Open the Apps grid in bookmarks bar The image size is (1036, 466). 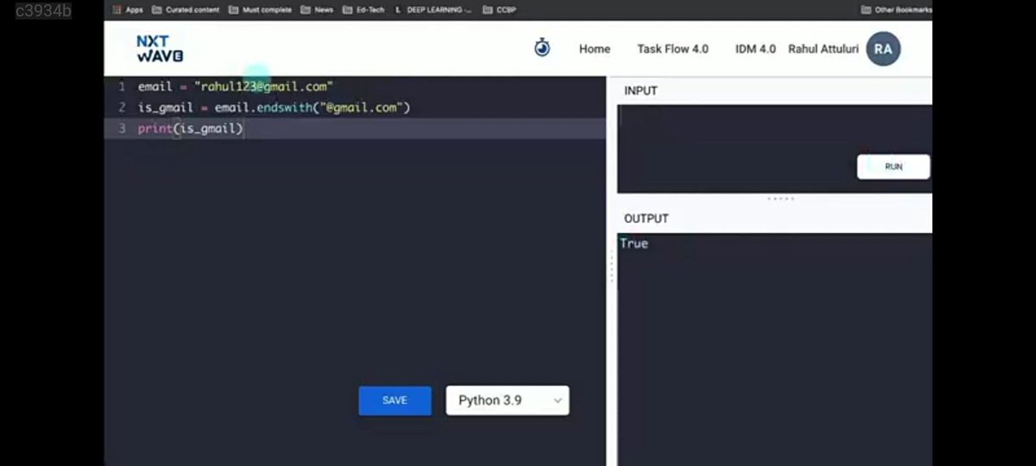128,10
